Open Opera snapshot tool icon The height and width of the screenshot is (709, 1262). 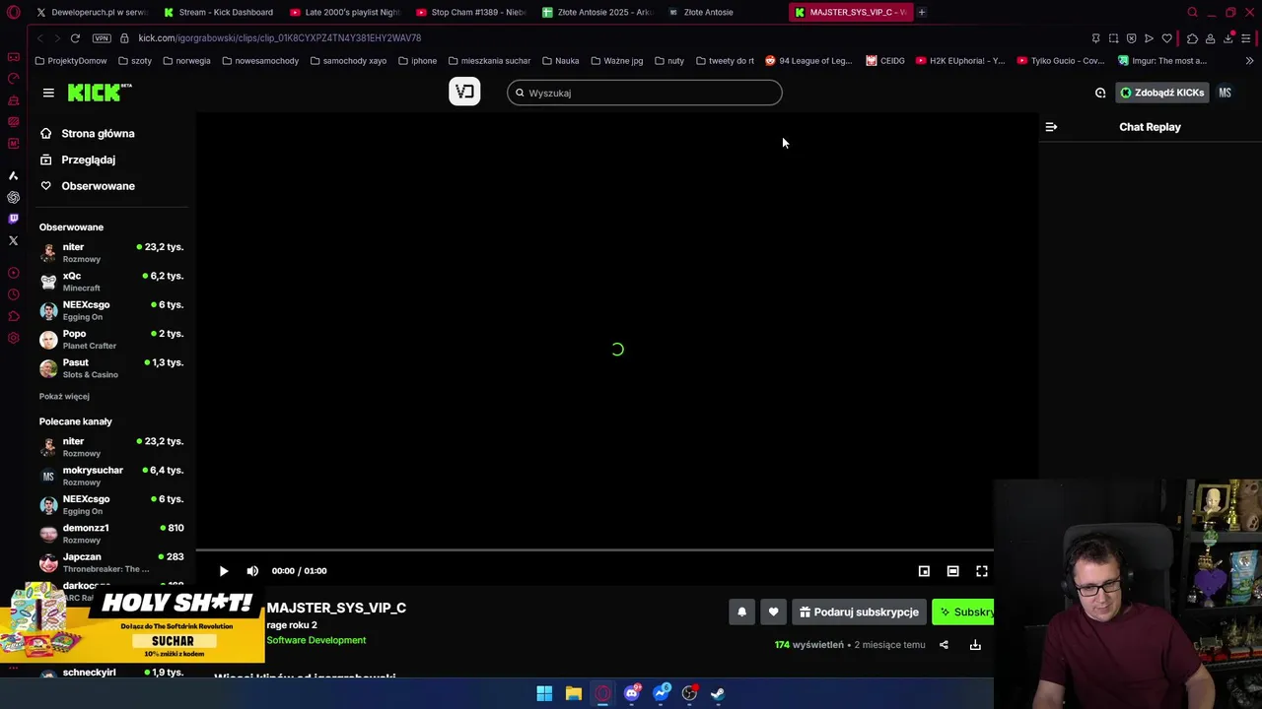tap(1113, 38)
